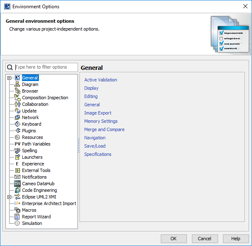Select Spelling in the options tree

point(29,150)
